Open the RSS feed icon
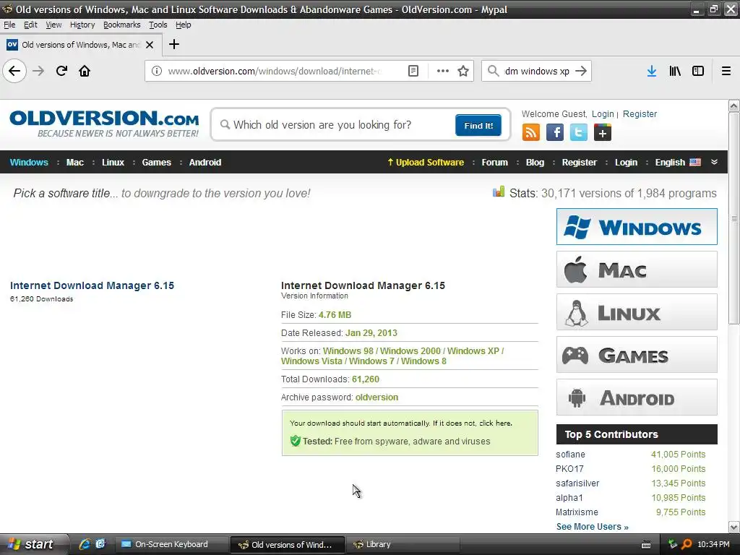The width and height of the screenshot is (740, 555). 531,133
